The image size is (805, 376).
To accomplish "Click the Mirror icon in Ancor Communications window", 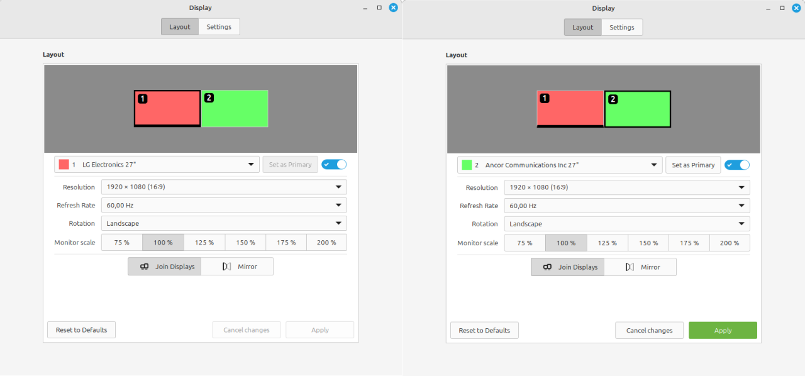I will pyautogui.click(x=630, y=267).
